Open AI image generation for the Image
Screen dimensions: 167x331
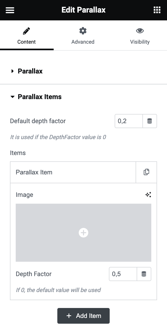(148, 195)
